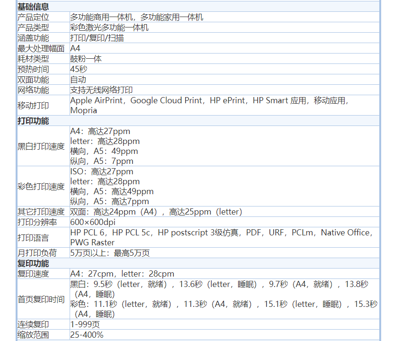Click the 产品定位 row label
This screenshot has width=393, height=341.
coord(33,17)
